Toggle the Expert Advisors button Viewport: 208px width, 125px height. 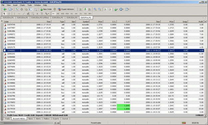(x=66, y=9)
